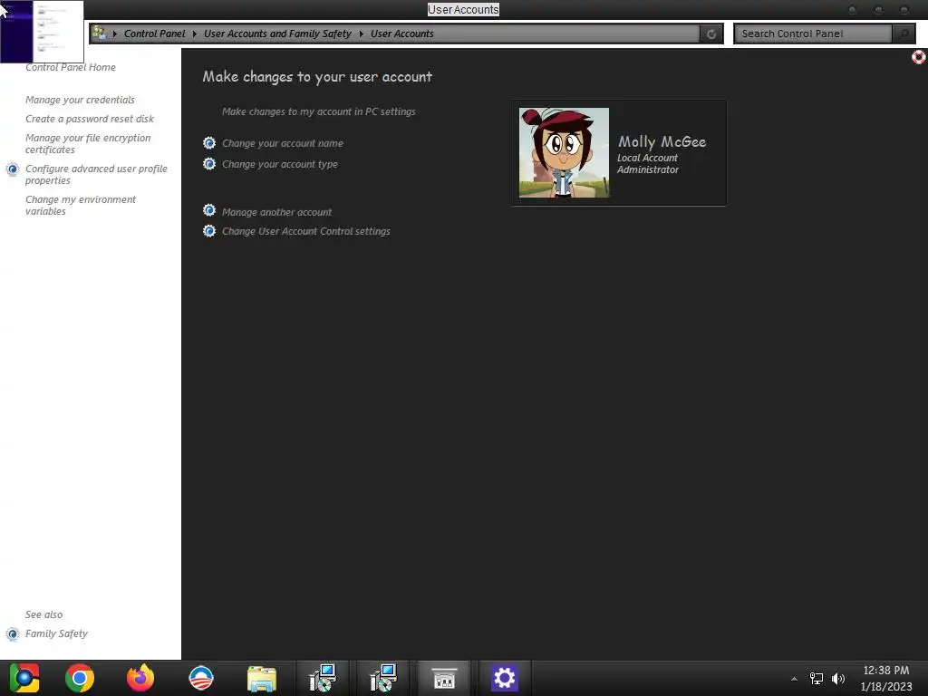The width and height of the screenshot is (928, 696).
Task: Open Control Panel Home link
Action: coord(71,67)
